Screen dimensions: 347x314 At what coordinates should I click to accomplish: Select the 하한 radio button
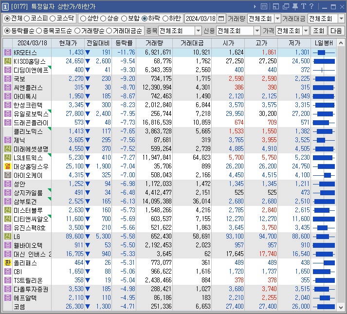click(x=172, y=18)
